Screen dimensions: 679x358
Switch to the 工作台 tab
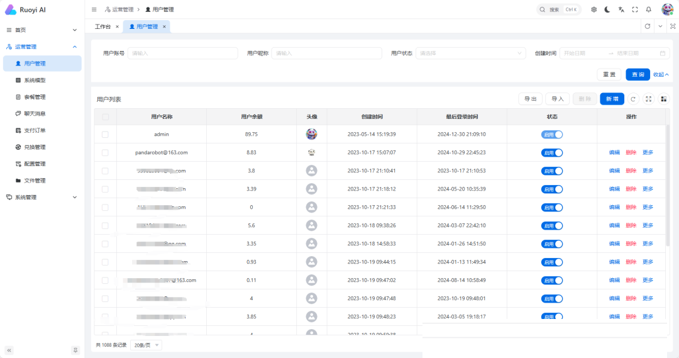(x=102, y=26)
